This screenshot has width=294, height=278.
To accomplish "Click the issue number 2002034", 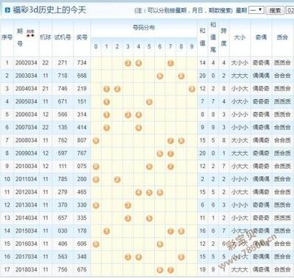I will click(x=26, y=63).
